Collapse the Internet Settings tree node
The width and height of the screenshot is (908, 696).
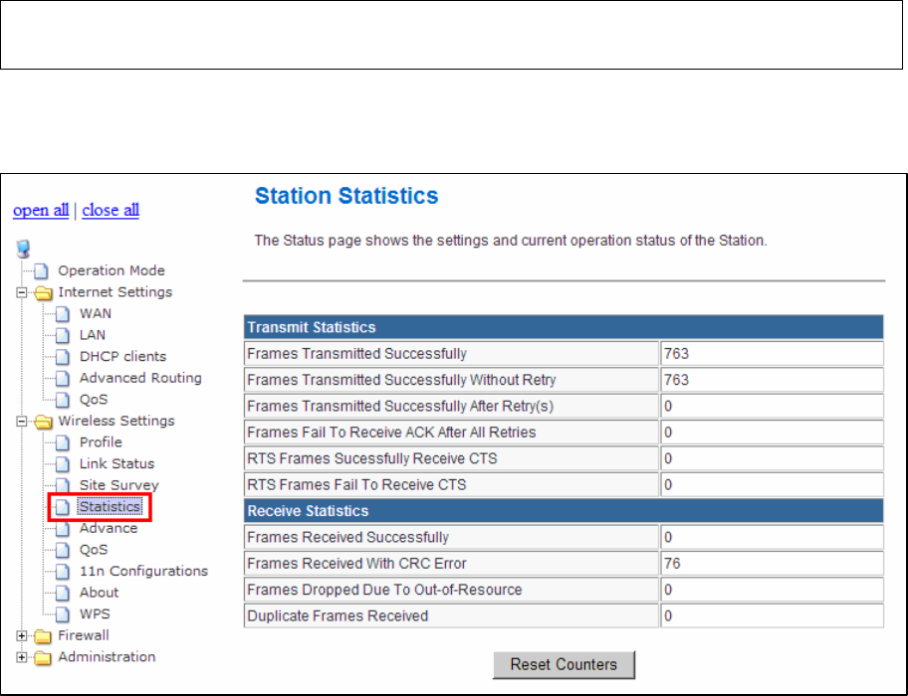[22, 292]
